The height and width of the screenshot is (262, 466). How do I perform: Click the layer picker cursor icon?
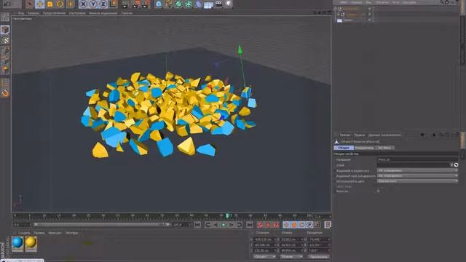coord(457,165)
